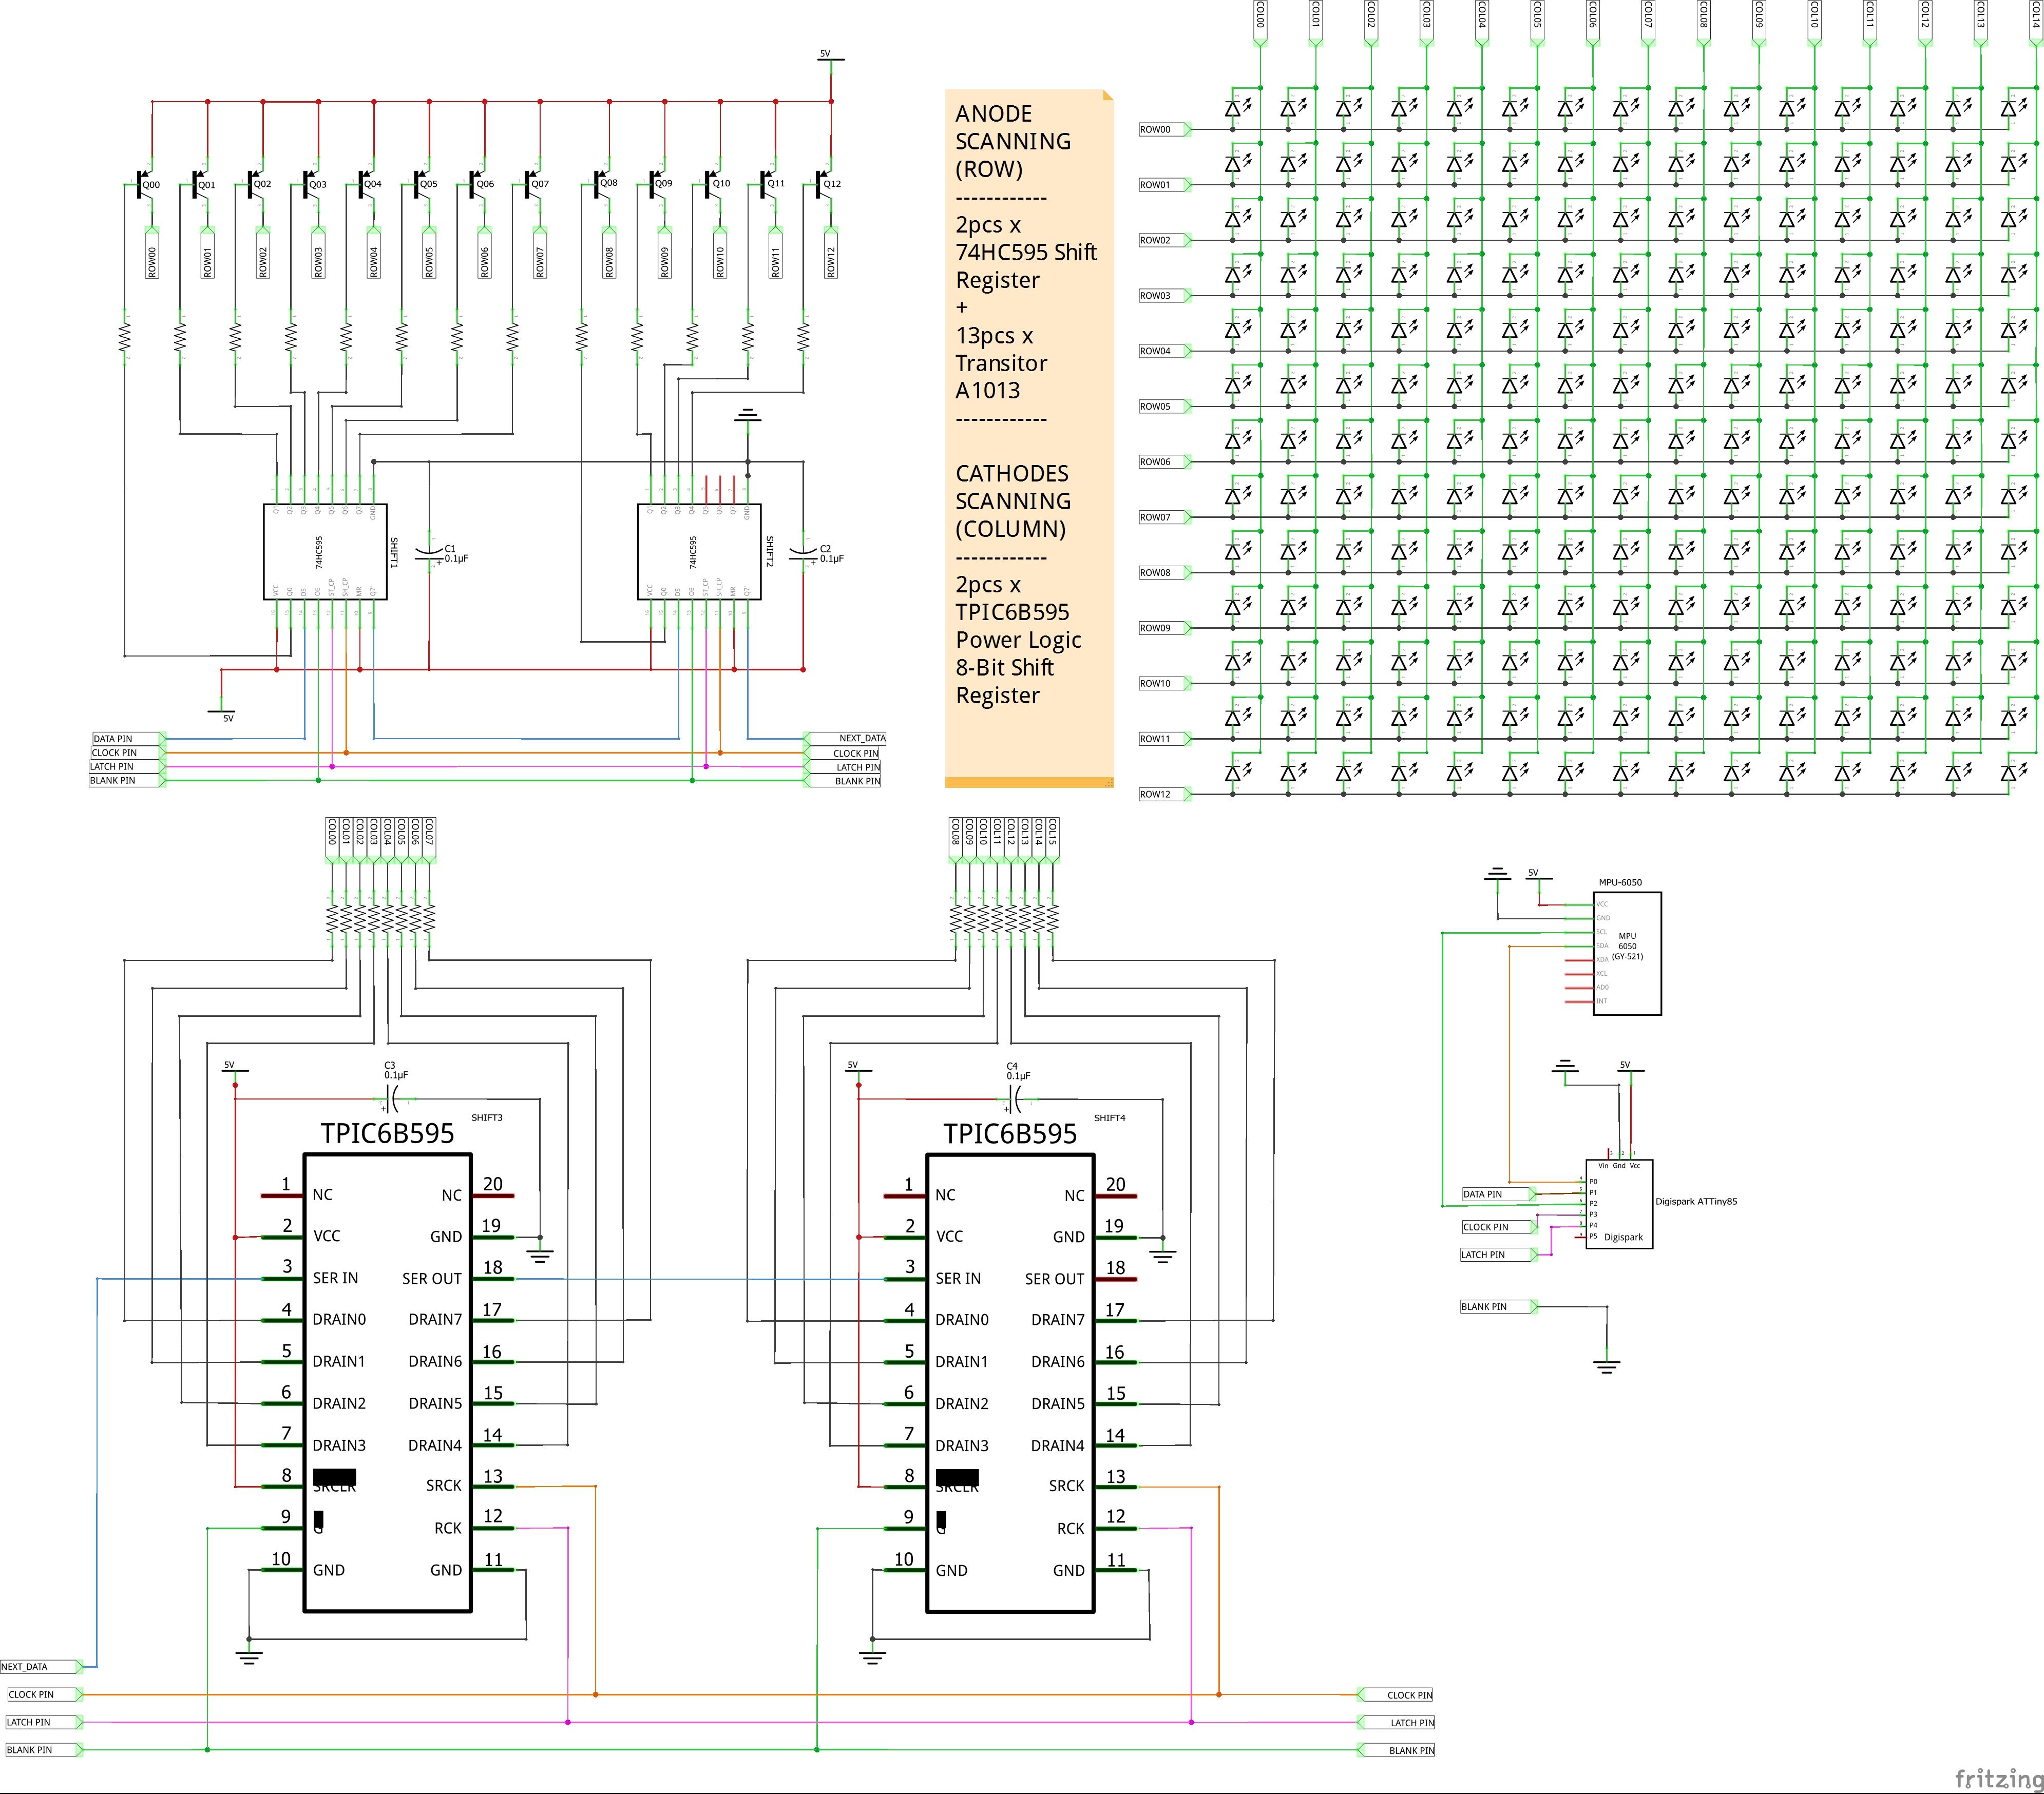The height and width of the screenshot is (1794, 2044).
Task: Click RCK pin 12 on SHIFT4
Action: (1116, 1529)
